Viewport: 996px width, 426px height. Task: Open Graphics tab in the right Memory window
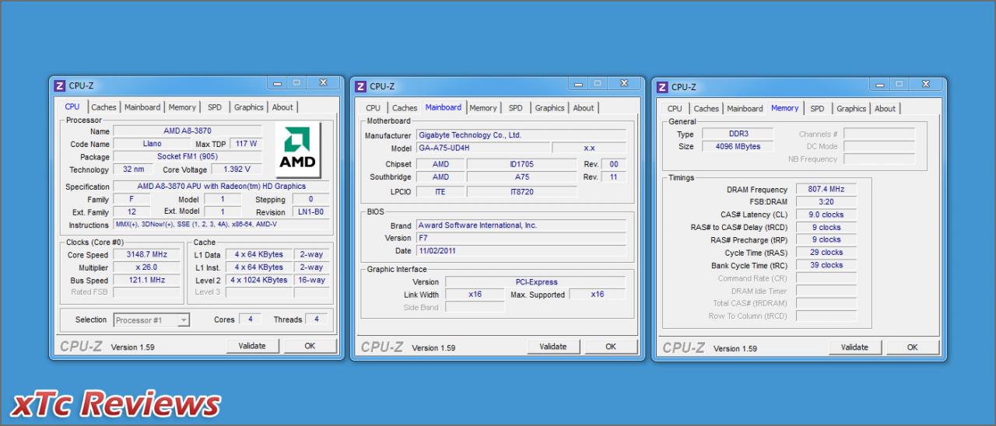click(x=851, y=109)
